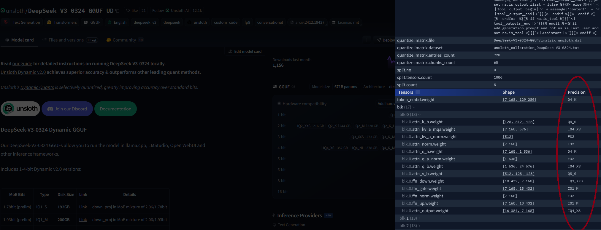Screen dimensions: 601x230
Task: Click the list icon beside Tensors header
Action: point(418,92)
